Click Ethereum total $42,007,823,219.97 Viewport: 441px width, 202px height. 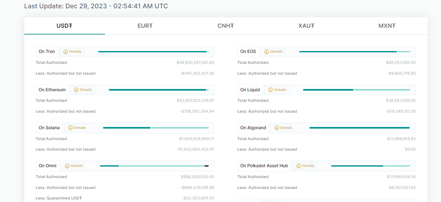195,101
